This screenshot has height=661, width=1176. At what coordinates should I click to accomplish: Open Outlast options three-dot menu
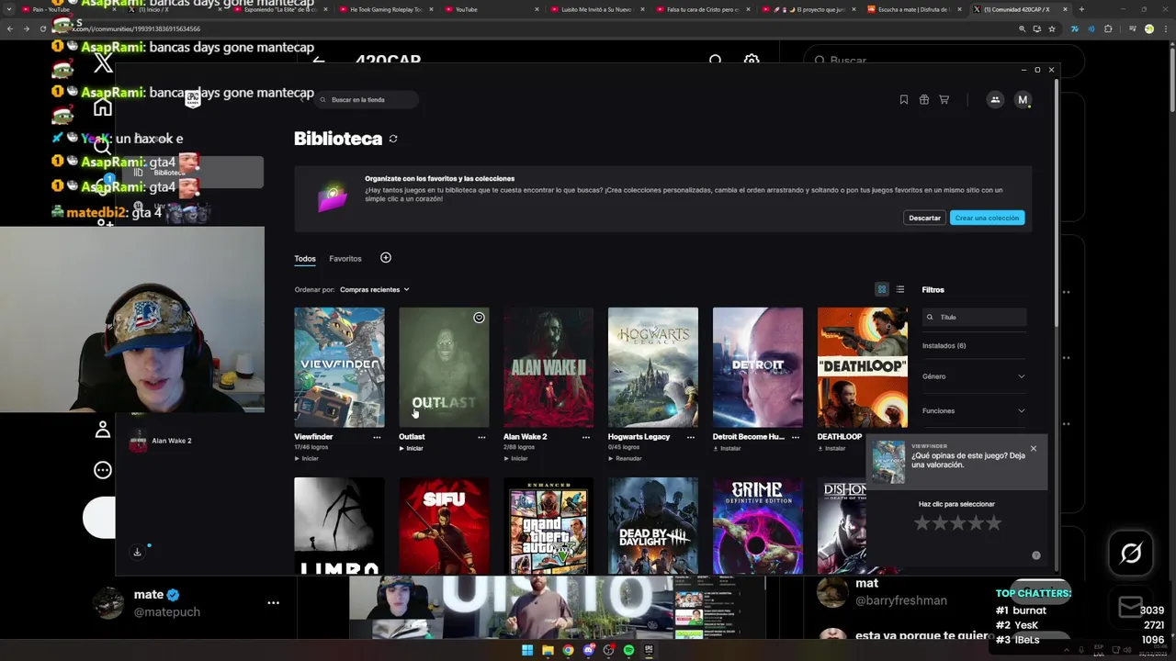click(x=481, y=437)
